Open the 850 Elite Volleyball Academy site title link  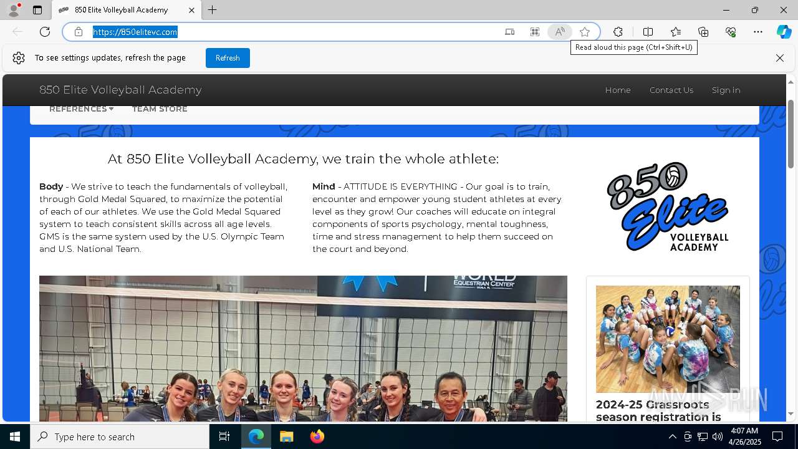(x=120, y=90)
